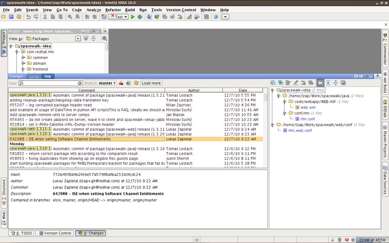
Task: Open the IDE settings wrench icon
Action: click(x=189, y=17)
